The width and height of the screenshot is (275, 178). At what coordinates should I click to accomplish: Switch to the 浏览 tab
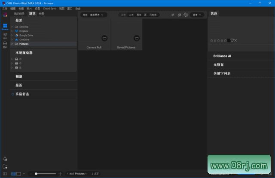(32, 14)
